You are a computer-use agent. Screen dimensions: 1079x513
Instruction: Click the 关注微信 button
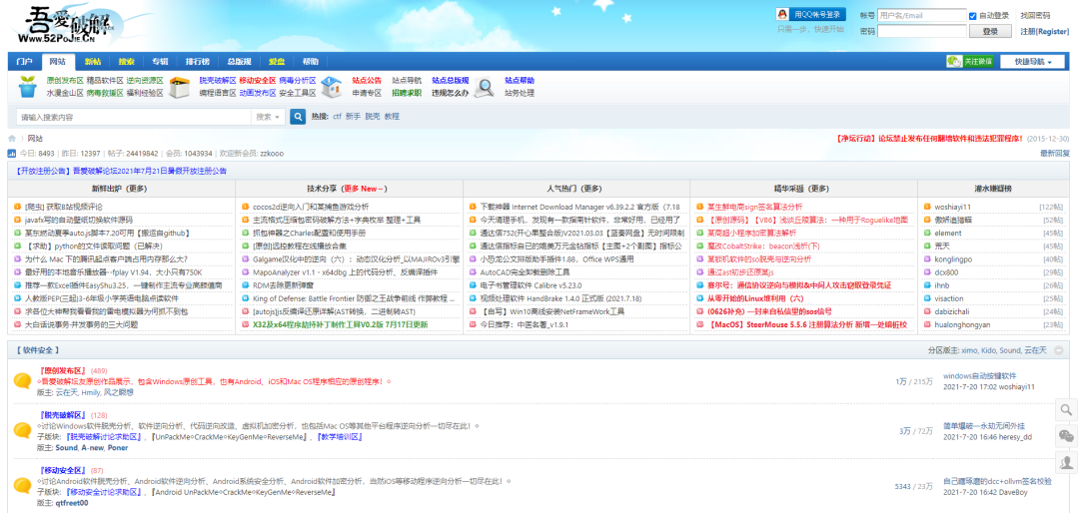[x=970, y=62]
